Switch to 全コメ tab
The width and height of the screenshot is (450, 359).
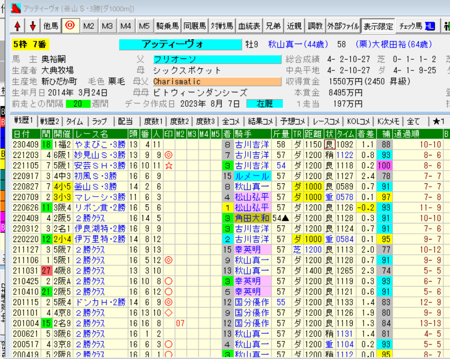tap(231, 122)
